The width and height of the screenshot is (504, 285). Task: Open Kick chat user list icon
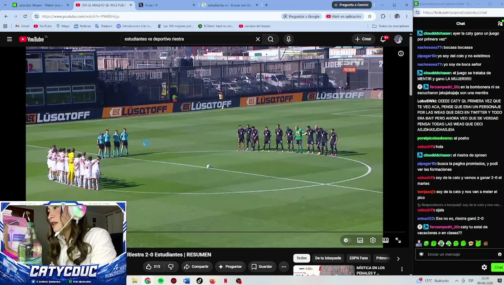coord(500,24)
